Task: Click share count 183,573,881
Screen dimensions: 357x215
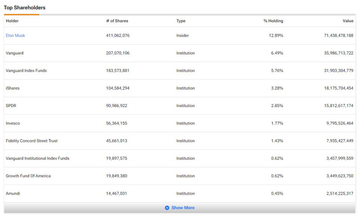Action: pos(118,70)
